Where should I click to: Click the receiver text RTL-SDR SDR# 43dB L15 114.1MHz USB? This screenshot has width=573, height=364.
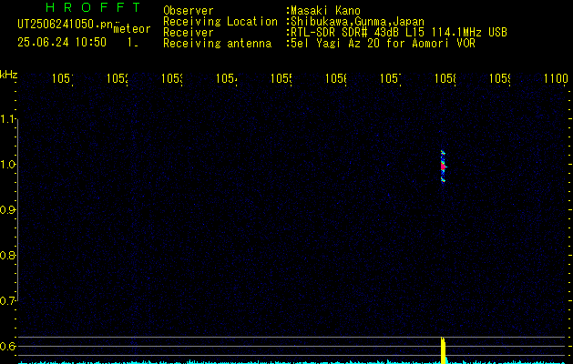399,33
